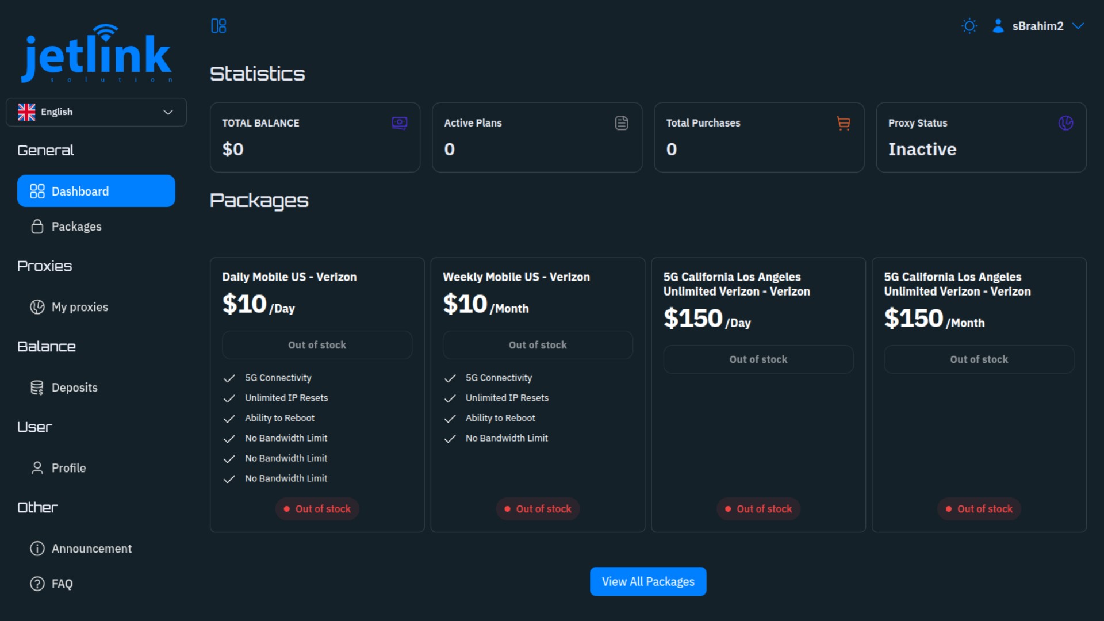Click the grid layout icon near page top
Screen dimensions: 1104x621
218,25
